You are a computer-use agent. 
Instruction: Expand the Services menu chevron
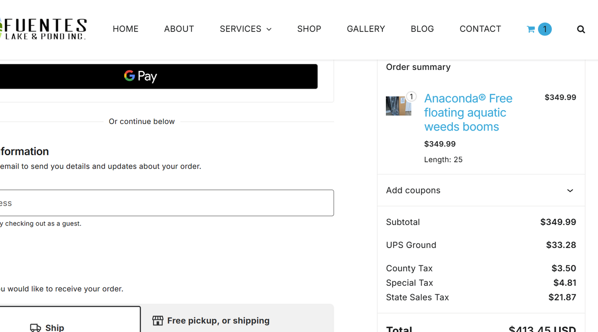click(269, 29)
